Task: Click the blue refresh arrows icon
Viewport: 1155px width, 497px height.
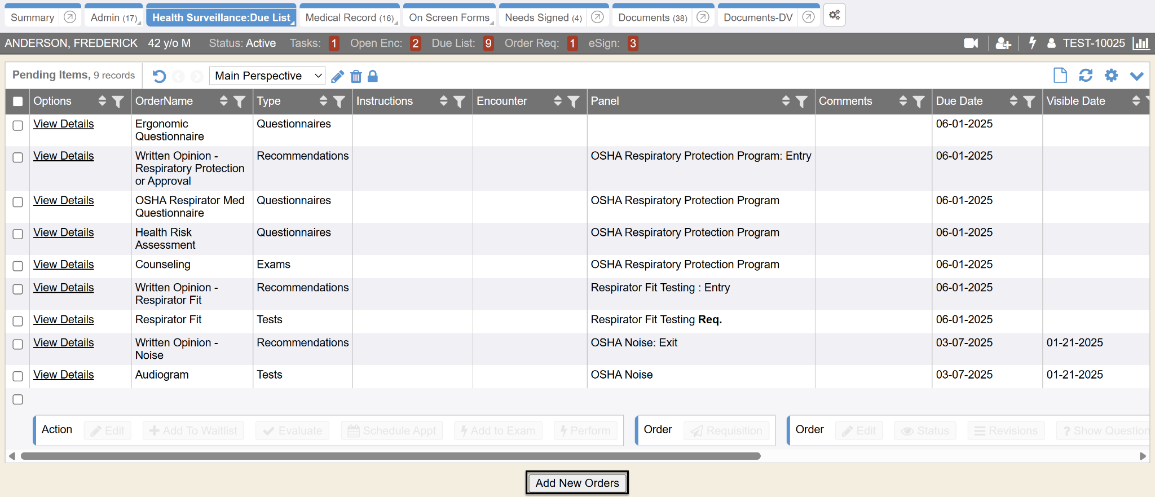Action: click(x=1086, y=76)
